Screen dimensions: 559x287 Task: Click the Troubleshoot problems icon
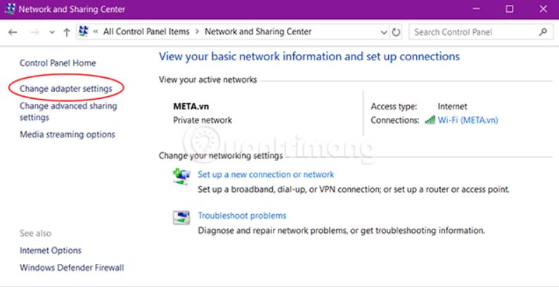pos(181,218)
